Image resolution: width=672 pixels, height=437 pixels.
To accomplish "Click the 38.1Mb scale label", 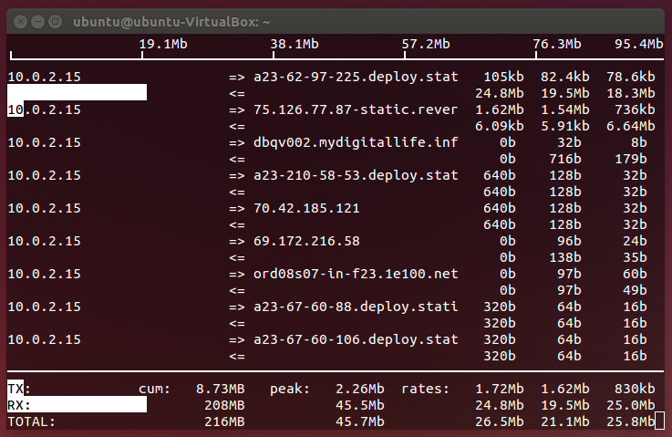I will tap(295, 44).
